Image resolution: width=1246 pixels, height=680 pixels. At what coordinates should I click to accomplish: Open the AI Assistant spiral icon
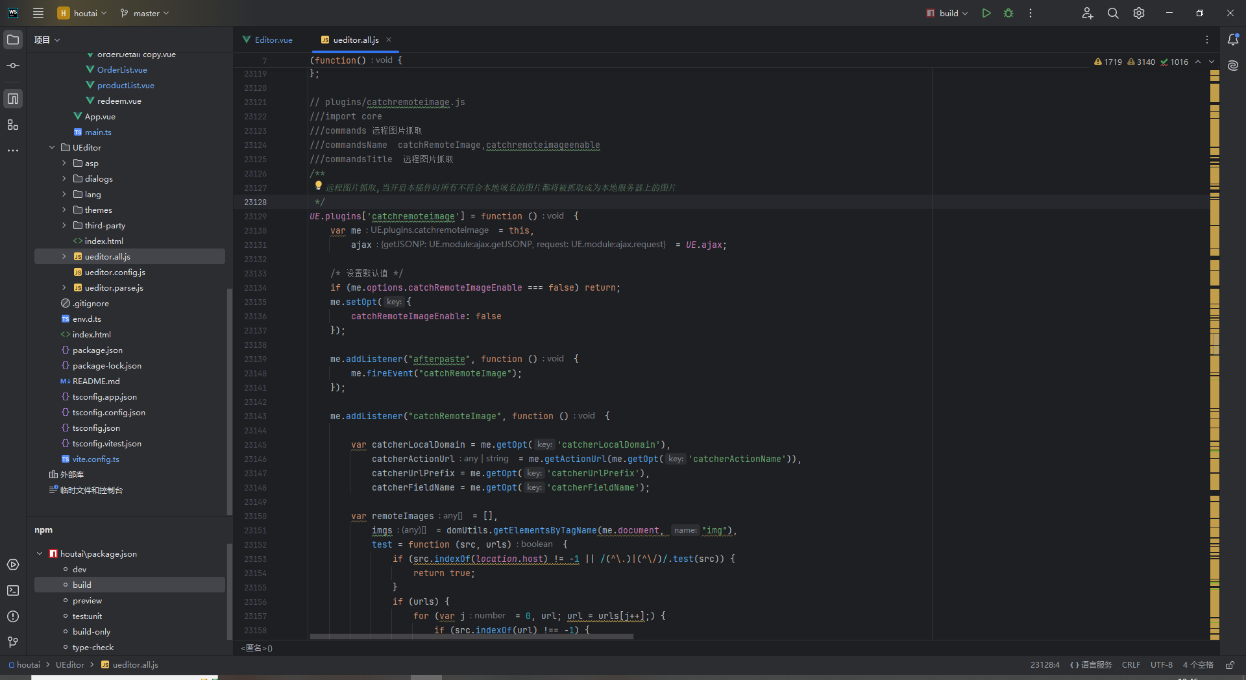point(1233,66)
